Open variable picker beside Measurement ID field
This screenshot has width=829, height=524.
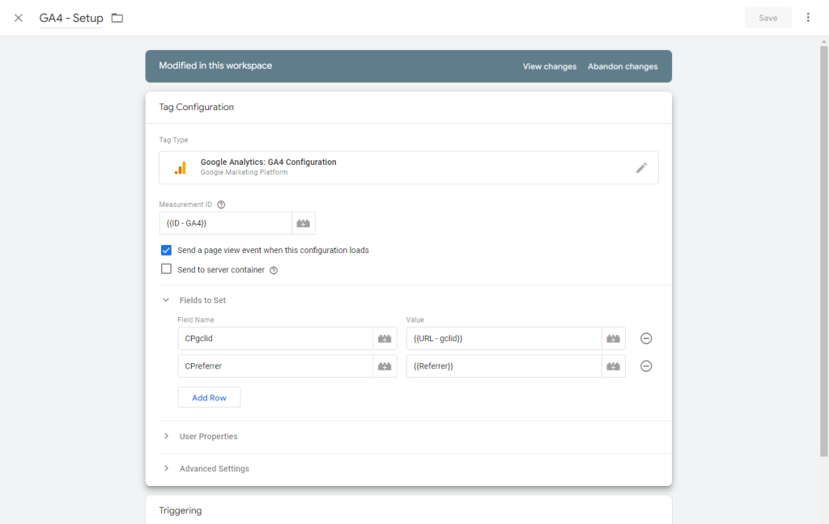click(x=304, y=223)
